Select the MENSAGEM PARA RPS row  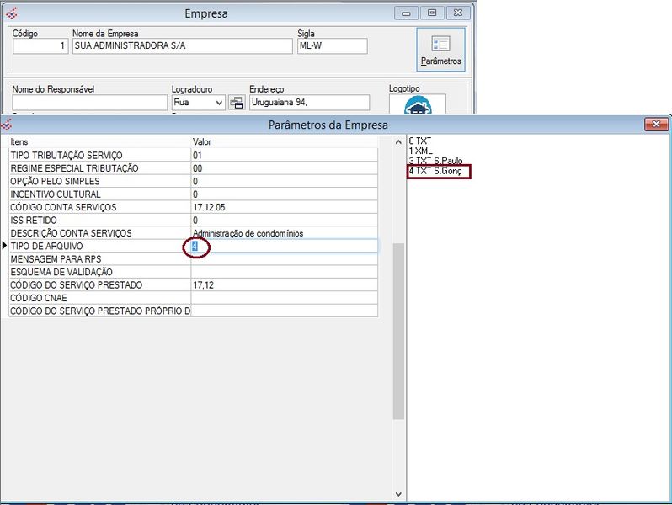[x=99, y=259]
